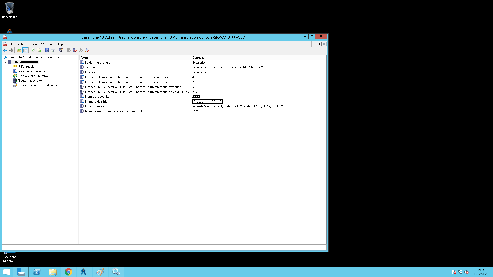Click the Up one level folder icon
Image resolution: width=493 pixels, height=277 pixels.
[19, 51]
